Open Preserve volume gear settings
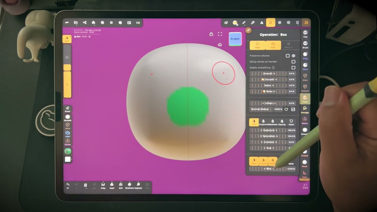Image resolution: width=377 pixels, height=212 pixels. point(293,56)
